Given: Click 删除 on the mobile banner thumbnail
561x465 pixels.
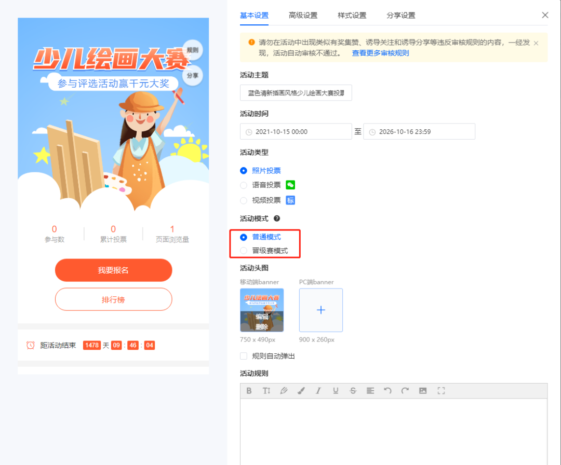Looking at the screenshot, I should (262, 326).
